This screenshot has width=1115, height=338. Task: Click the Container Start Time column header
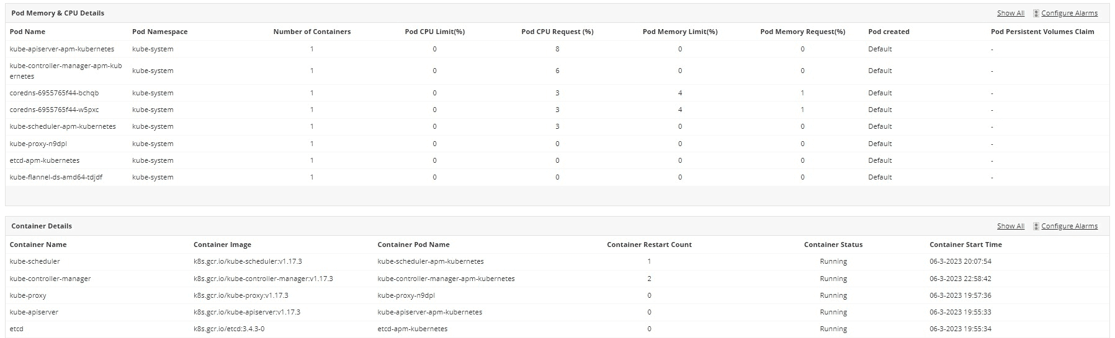pos(965,245)
